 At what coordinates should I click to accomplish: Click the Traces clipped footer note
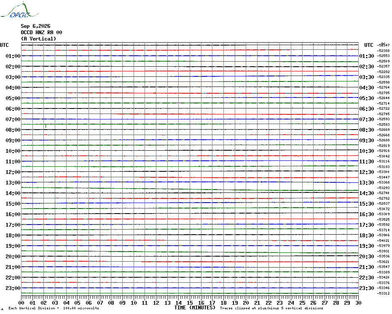pos(271,308)
